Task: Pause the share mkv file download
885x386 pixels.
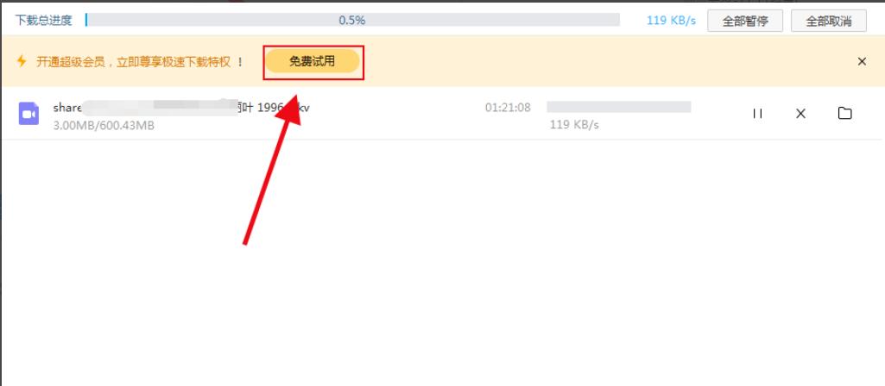Action: [757, 114]
